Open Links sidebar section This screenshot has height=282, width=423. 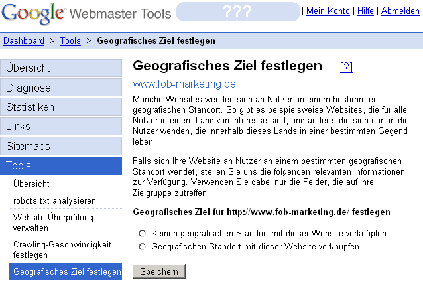(61, 126)
